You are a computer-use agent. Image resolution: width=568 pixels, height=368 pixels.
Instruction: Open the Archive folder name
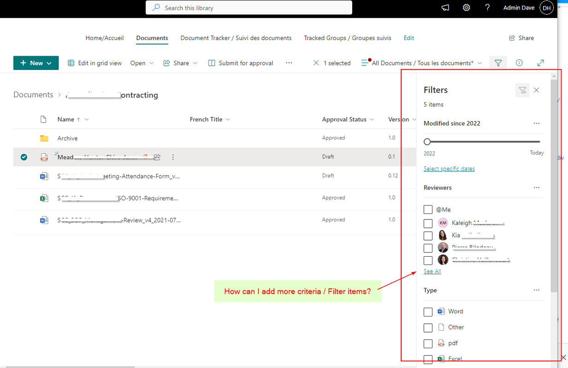pyautogui.click(x=67, y=138)
